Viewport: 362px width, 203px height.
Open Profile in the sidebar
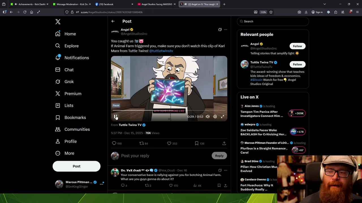tap(66, 142)
